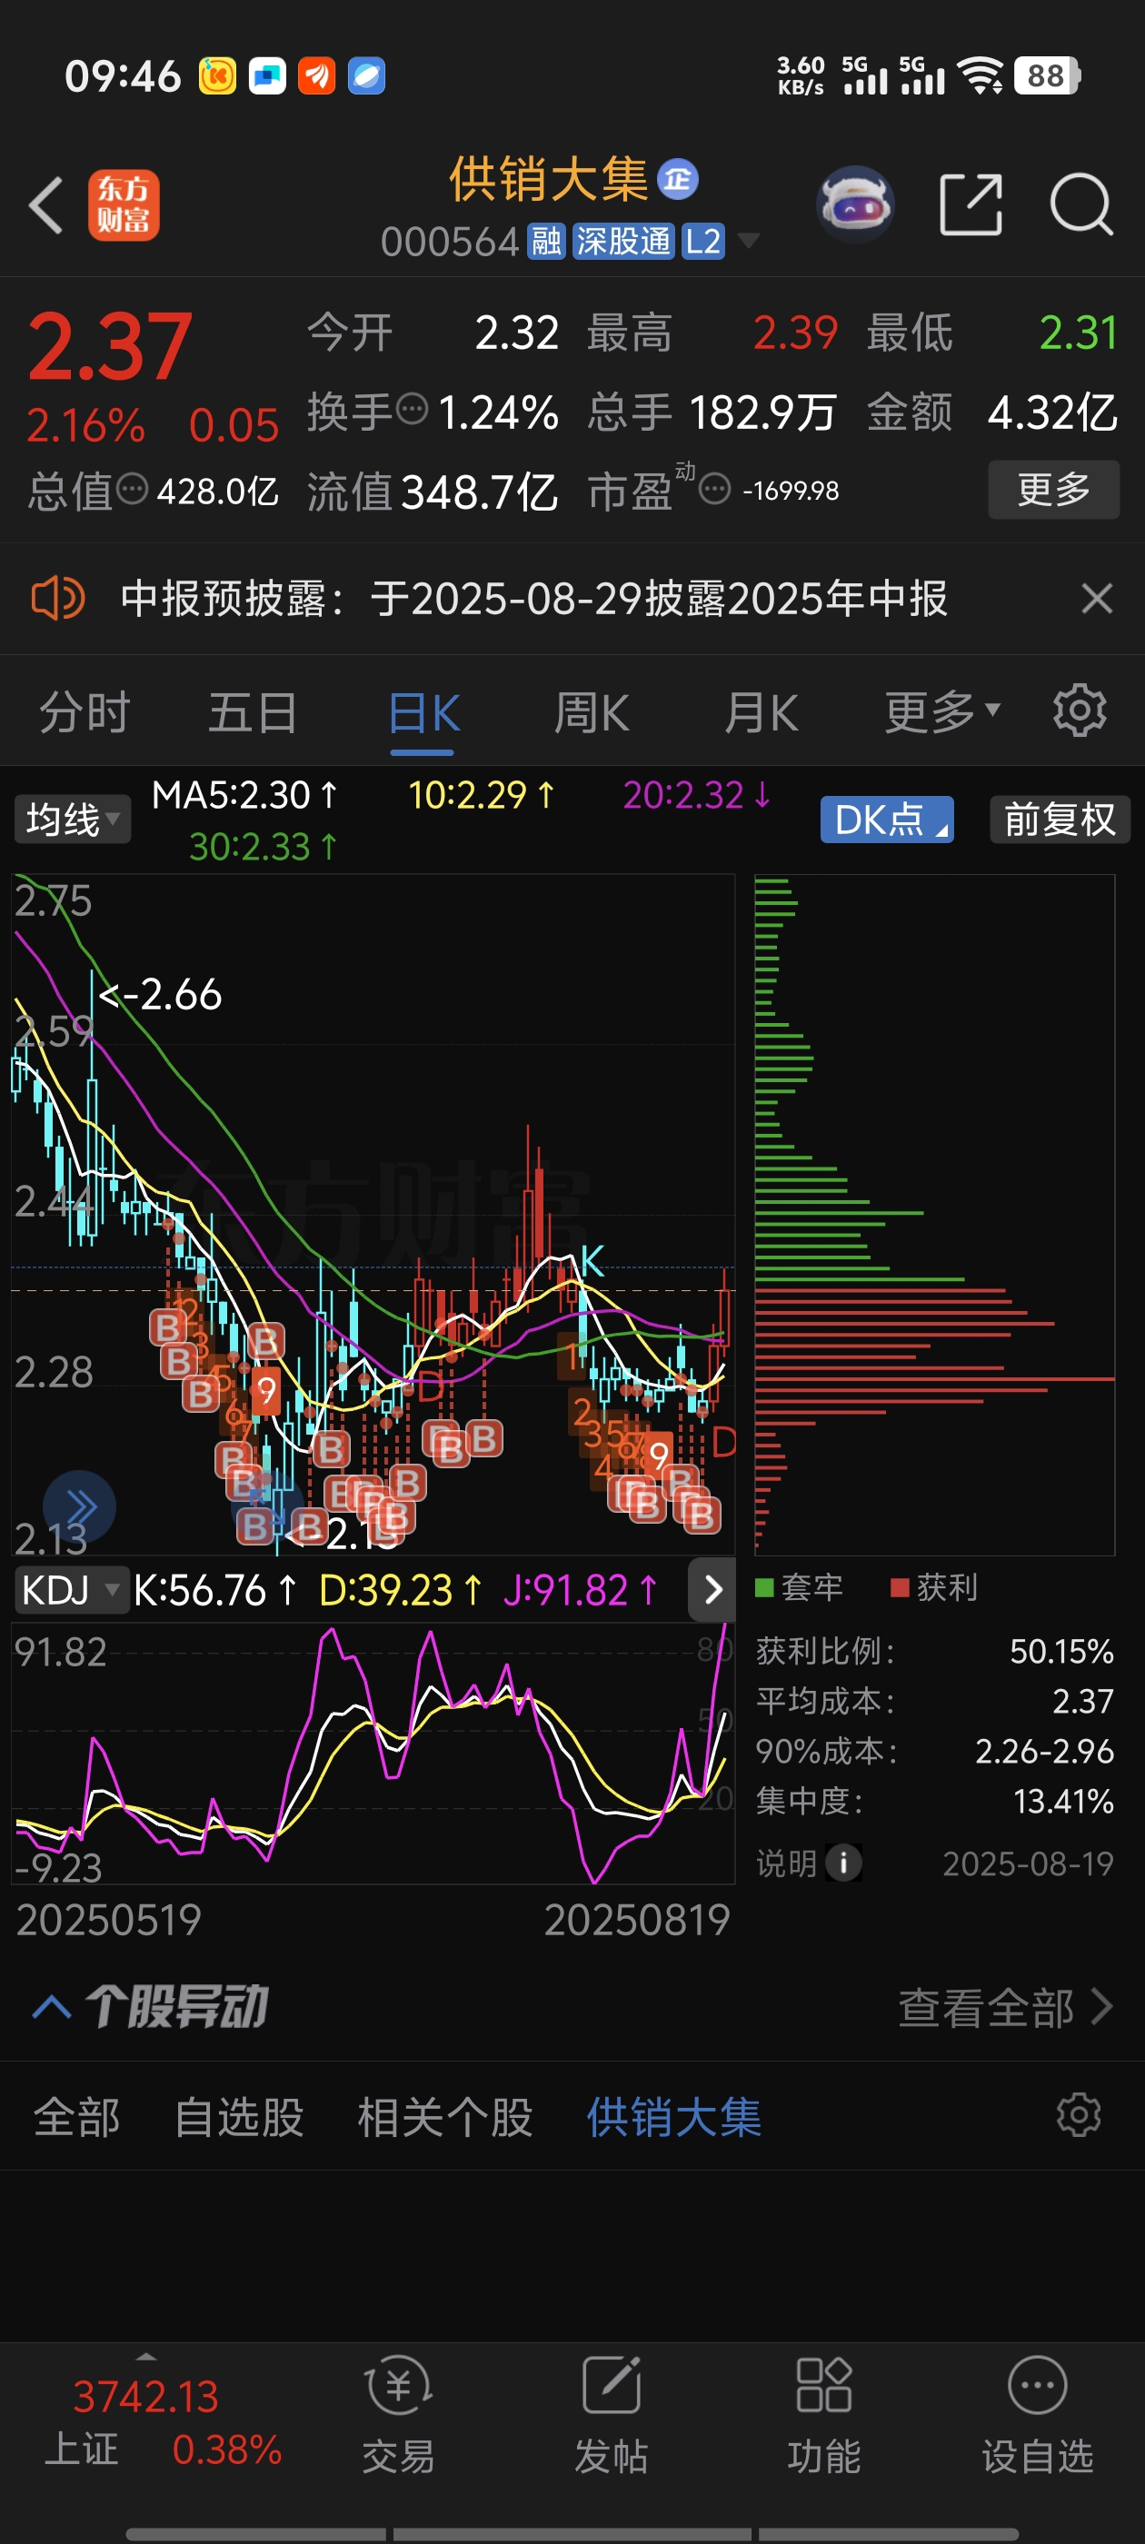
Task: Open 个股异动 settings gear icon
Action: pos(1078,2114)
